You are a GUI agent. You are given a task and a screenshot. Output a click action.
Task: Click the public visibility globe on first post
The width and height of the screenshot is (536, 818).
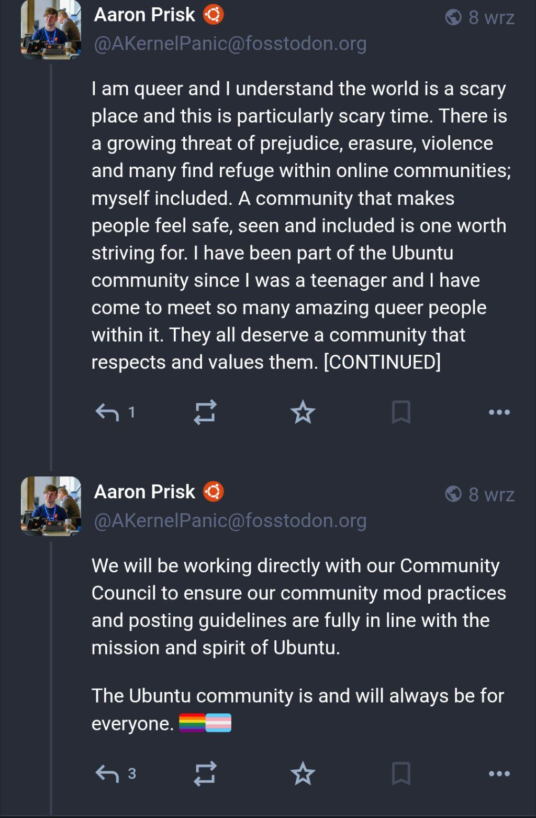click(x=453, y=18)
